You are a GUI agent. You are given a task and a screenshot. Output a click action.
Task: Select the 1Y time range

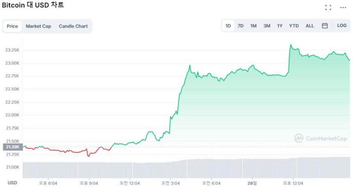[x=280, y=26]
